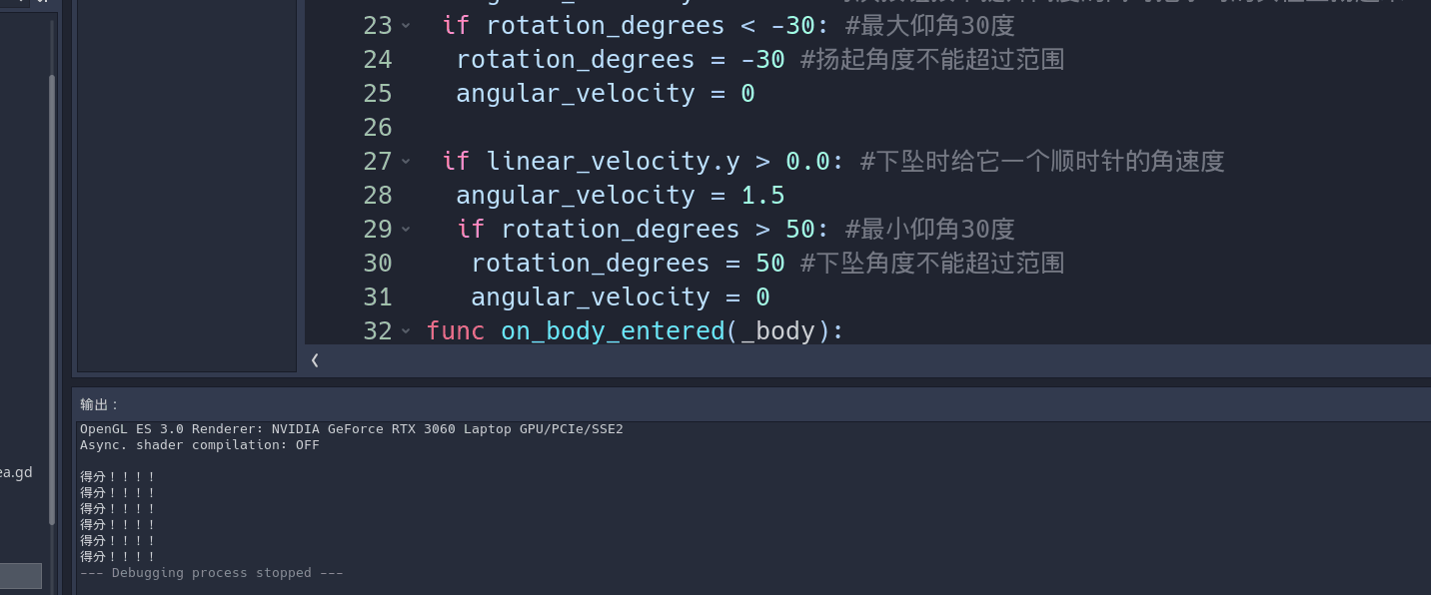Click line number 26 in the gutter
This screenshot has width=1431, height=595.
(x=378, y=128)
